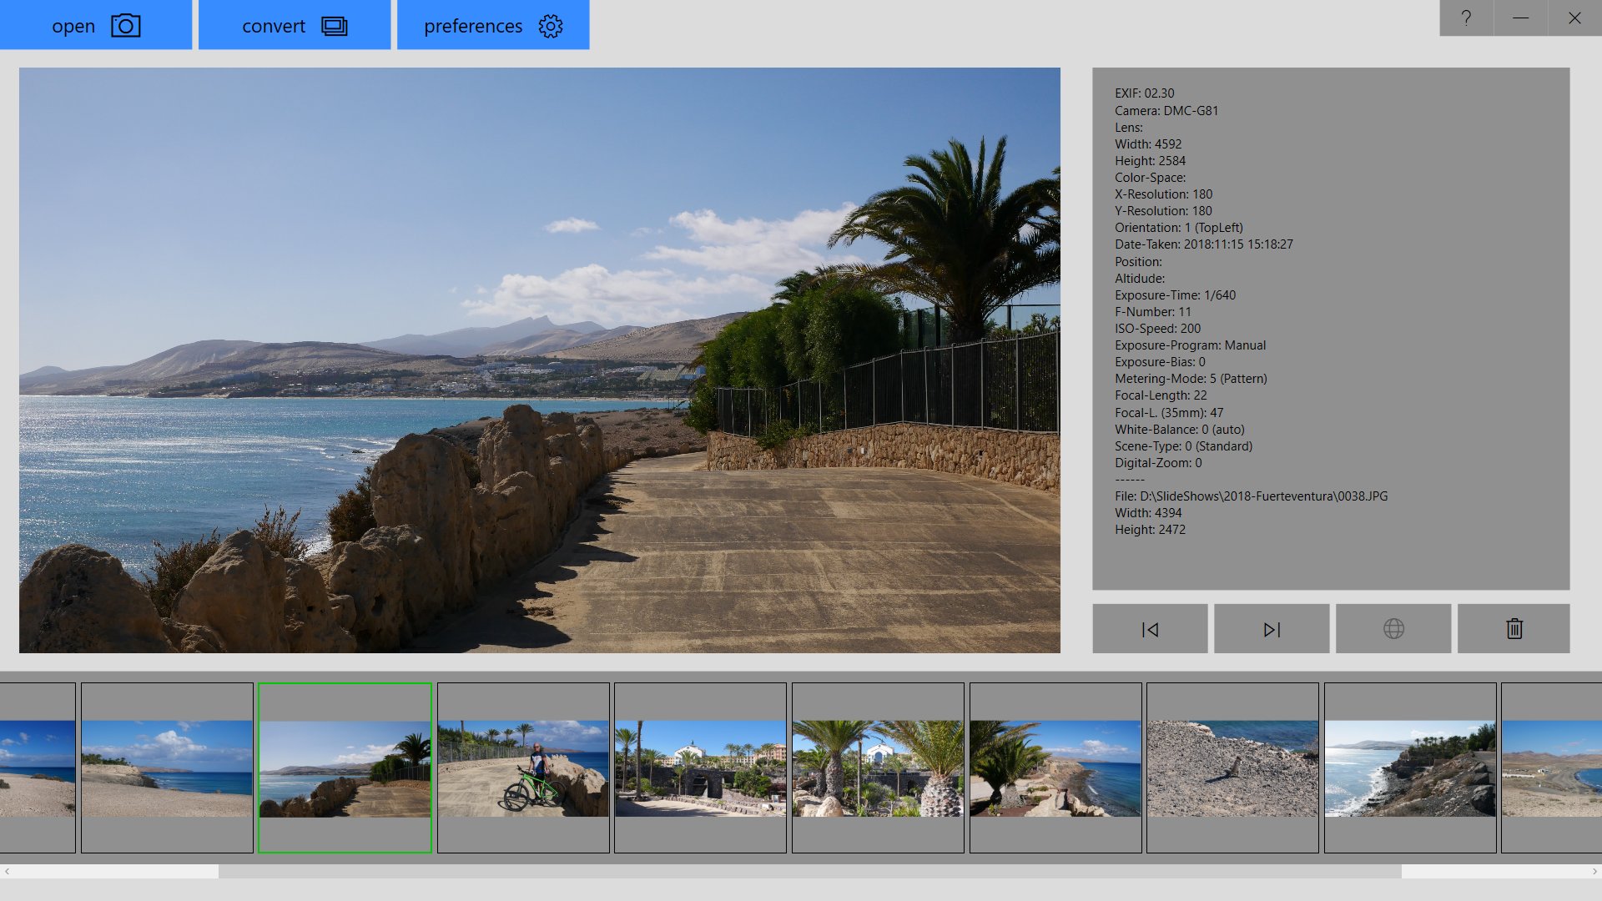The height and width of the screenshot is (901, 1602).
Task: Minimize the application window
Action: pos(1520,18)
